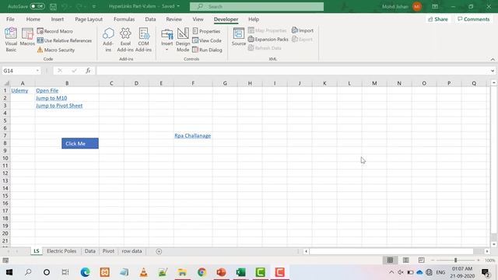The width and height of the screenshot is (498, 280).
Task: Open Excel Add-ins dialog
Action: [x=125, y=40]
